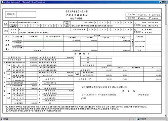Click the vertical scrollbar up arrow
Screen dimensions: 168x121
166,5
